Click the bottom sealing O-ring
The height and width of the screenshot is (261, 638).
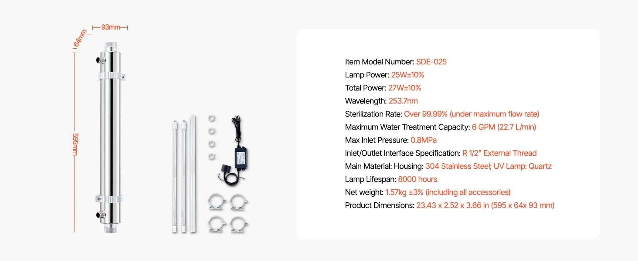212,156
